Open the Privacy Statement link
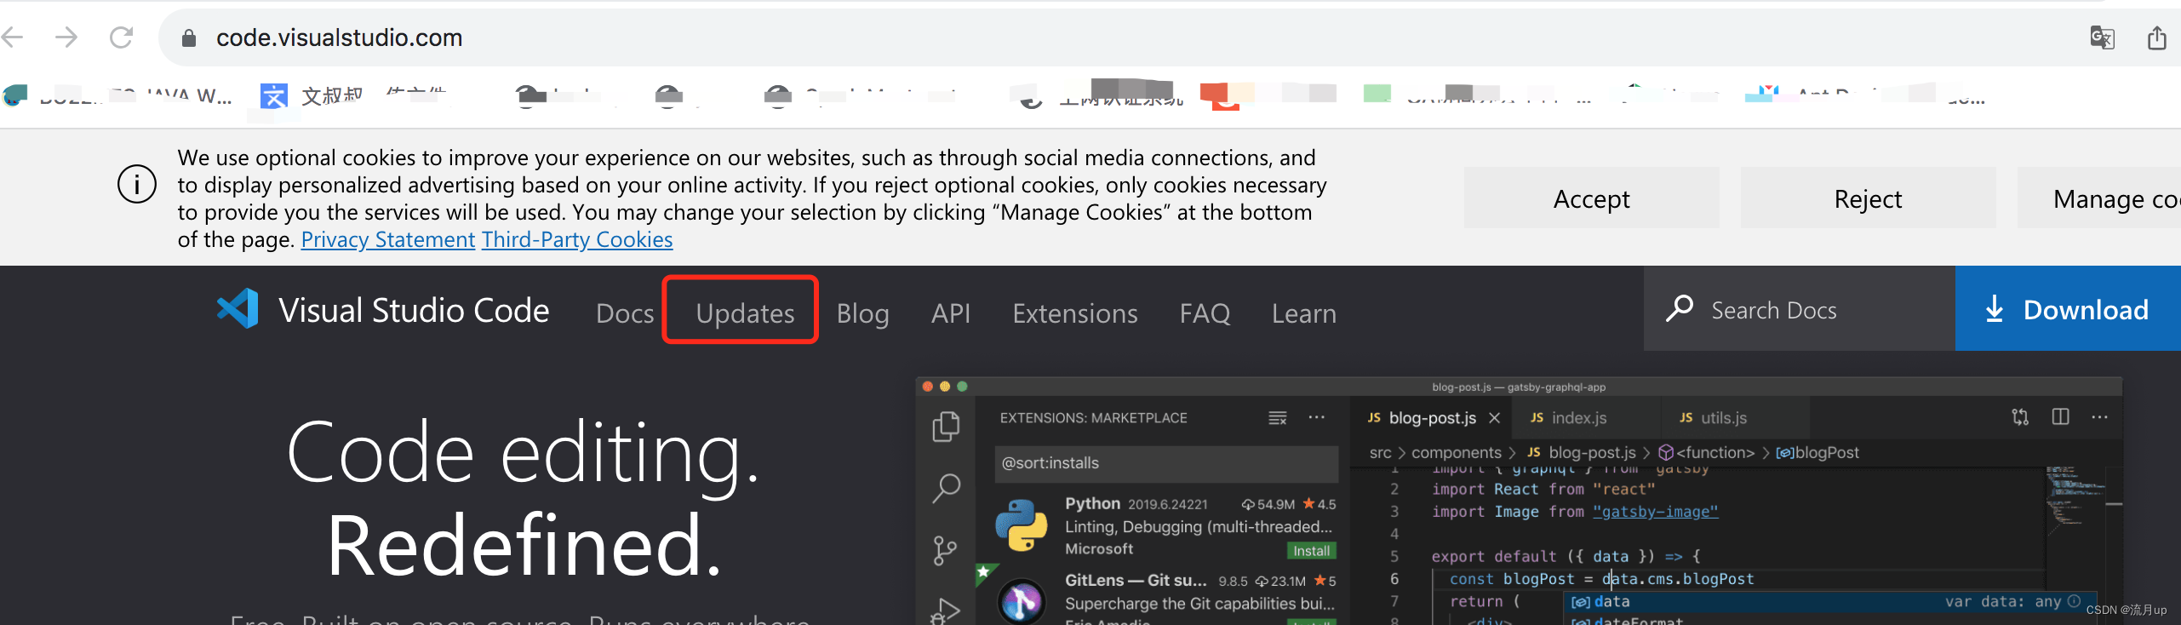The width and height of the screenshot is (2181, 625). pyautogui.click(x=387, y=239)
